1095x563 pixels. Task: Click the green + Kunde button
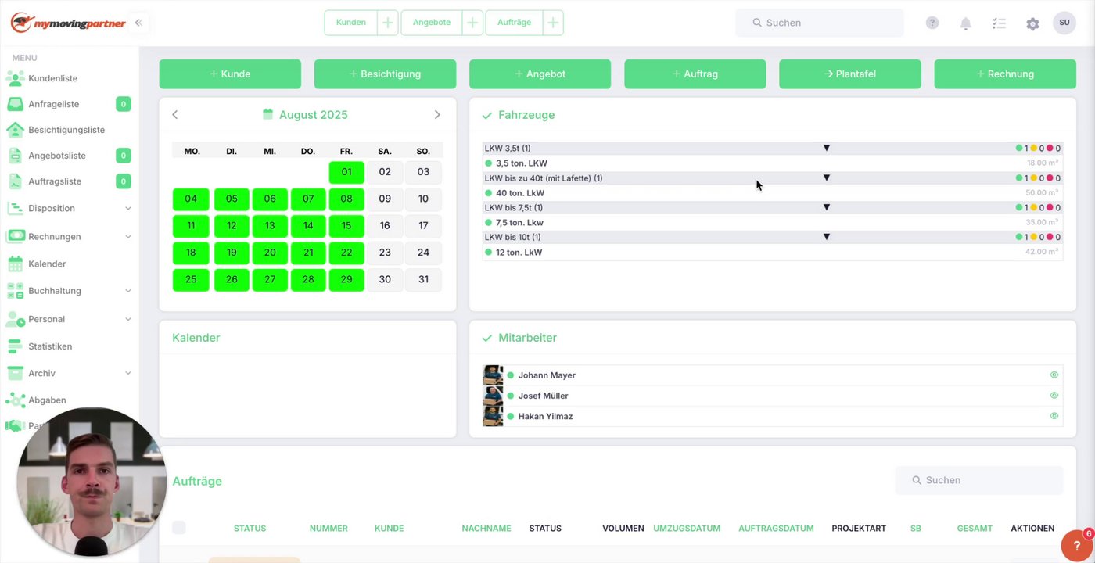(230, 74)
